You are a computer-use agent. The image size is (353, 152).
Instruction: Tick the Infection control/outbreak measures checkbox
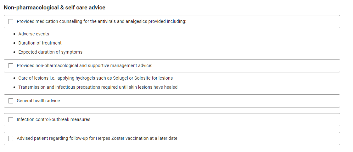tap(11, 120)
